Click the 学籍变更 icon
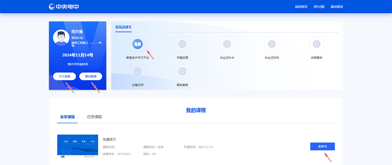The image size is (392, 165). 182,44
